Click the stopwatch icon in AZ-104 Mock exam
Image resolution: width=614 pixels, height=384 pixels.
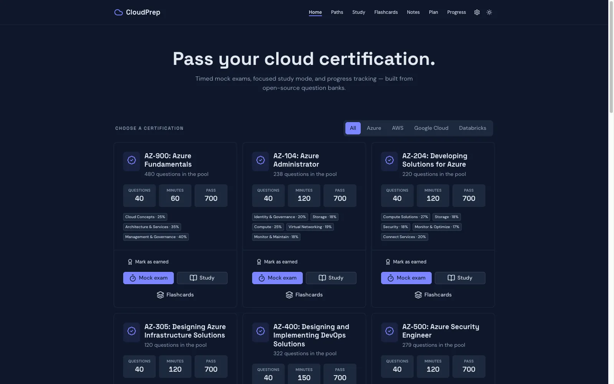pos(262,278)
